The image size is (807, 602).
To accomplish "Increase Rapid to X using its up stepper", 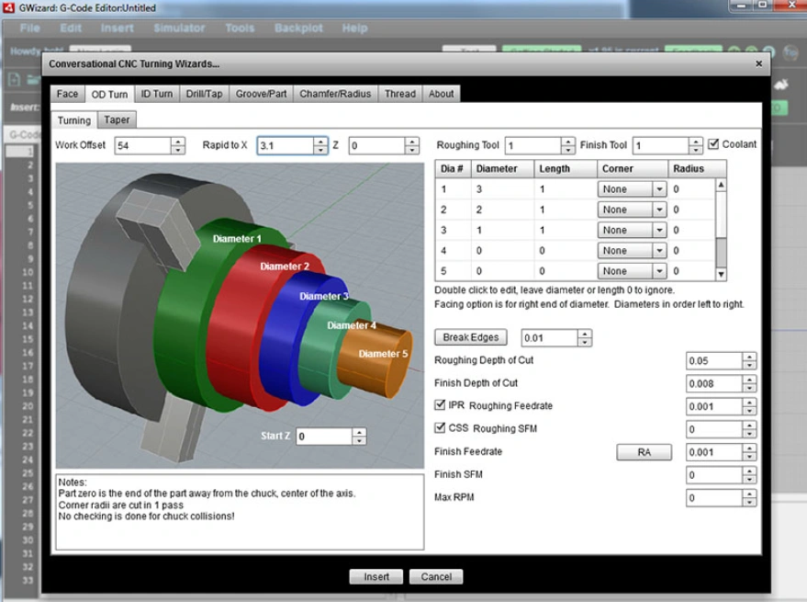I will click(321, 140).
